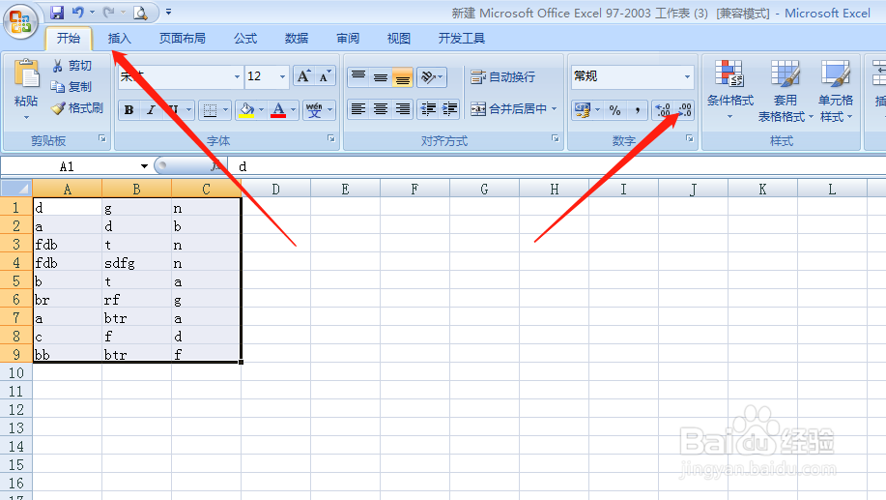Screen dimensions: 886x500
Task: Align text left
Action: 358,108
